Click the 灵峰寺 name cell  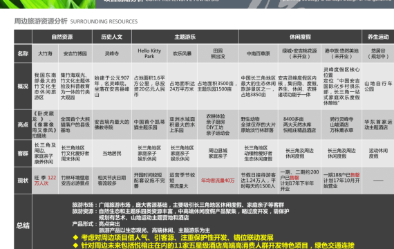point(112,53)
